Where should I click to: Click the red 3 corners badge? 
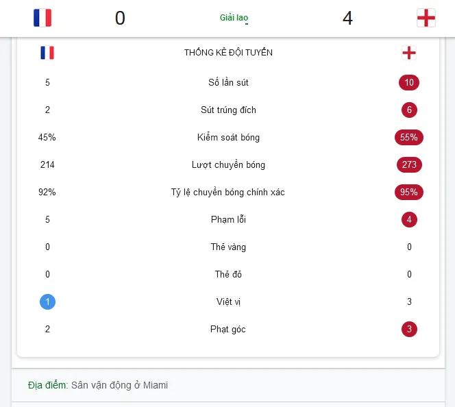(409, 330)
